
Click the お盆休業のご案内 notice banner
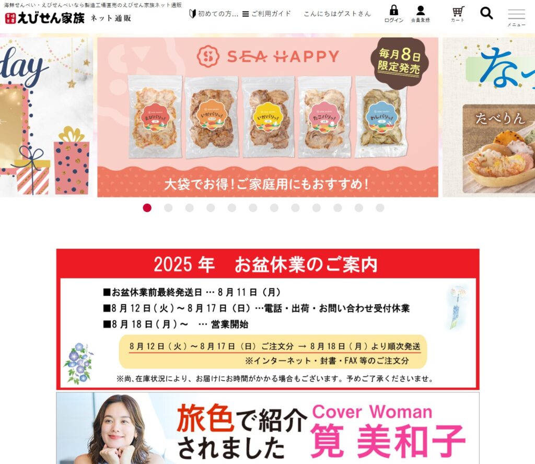click(268, 319)
